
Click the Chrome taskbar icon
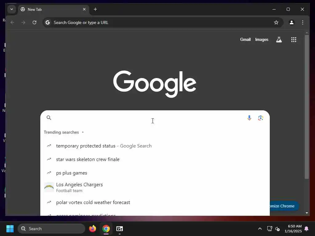106,229
